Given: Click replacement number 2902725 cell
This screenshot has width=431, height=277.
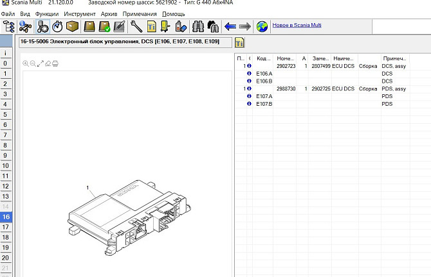Looking at the screenshot, I should point(320,88).
